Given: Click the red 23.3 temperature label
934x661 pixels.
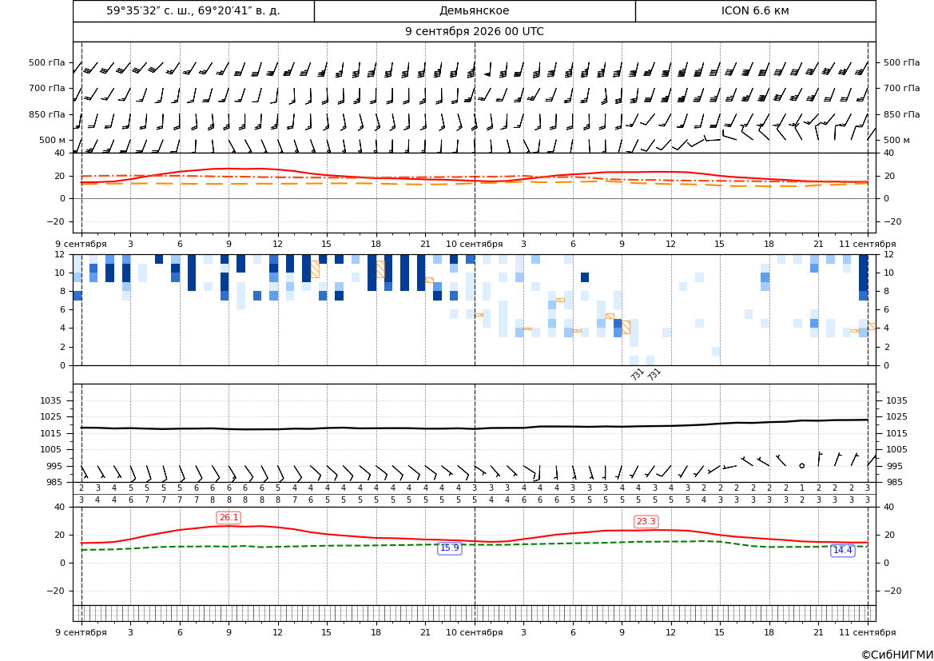Looking at the screenshot, I should (x=646, y=522).
